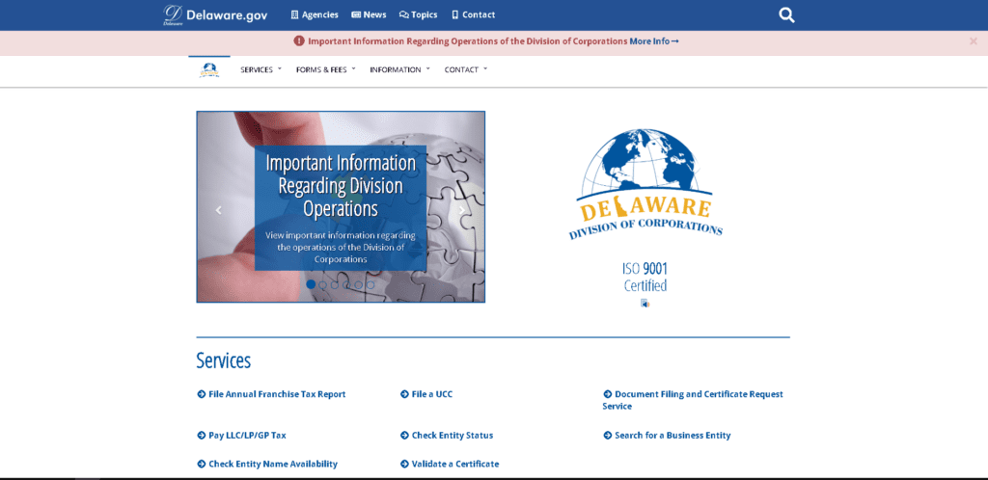Click the Services section heading

[224, 360]
